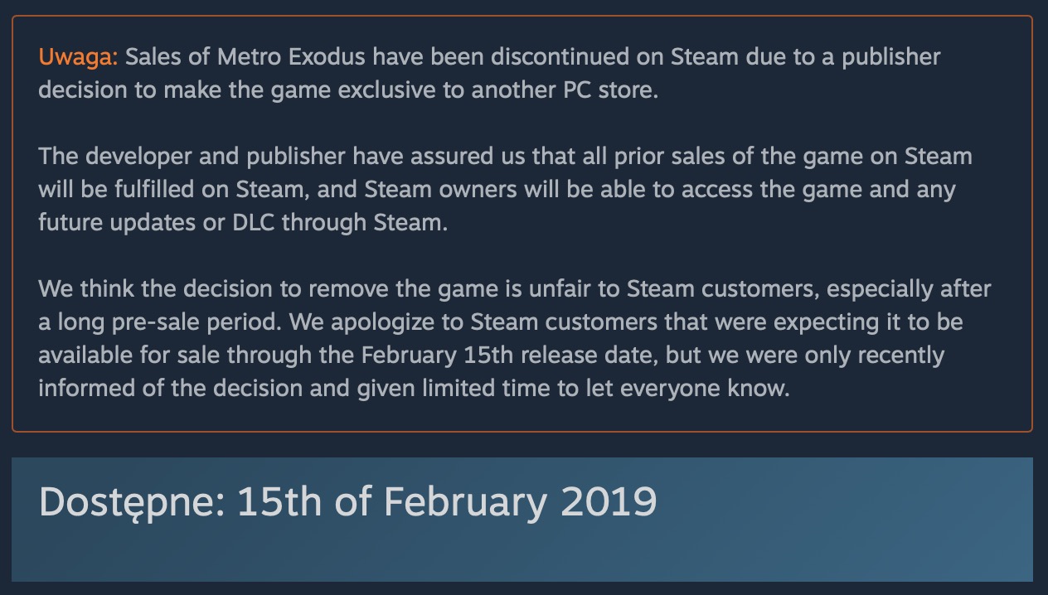
Task: Click the orange "Uwaga:" label
Action: pyautogui.click(x=78, y=57)
